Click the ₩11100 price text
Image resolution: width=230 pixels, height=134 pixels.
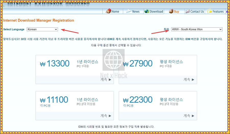pos(54,100)
